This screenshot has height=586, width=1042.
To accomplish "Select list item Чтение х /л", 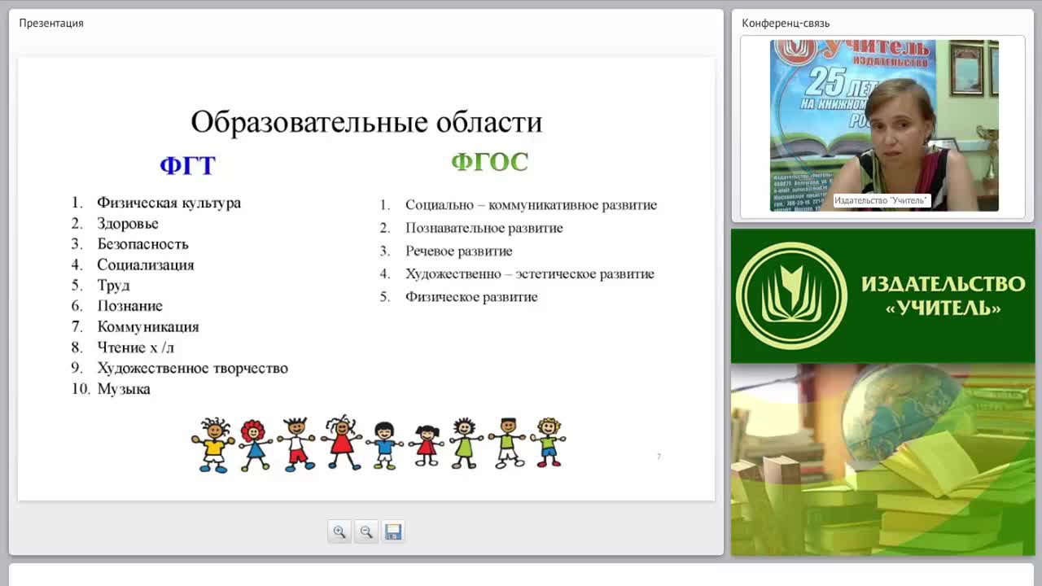I will pyautogui.click(x=135, y=348).
